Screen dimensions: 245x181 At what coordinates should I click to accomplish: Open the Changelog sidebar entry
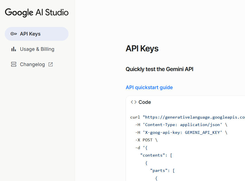click(32, 64)
